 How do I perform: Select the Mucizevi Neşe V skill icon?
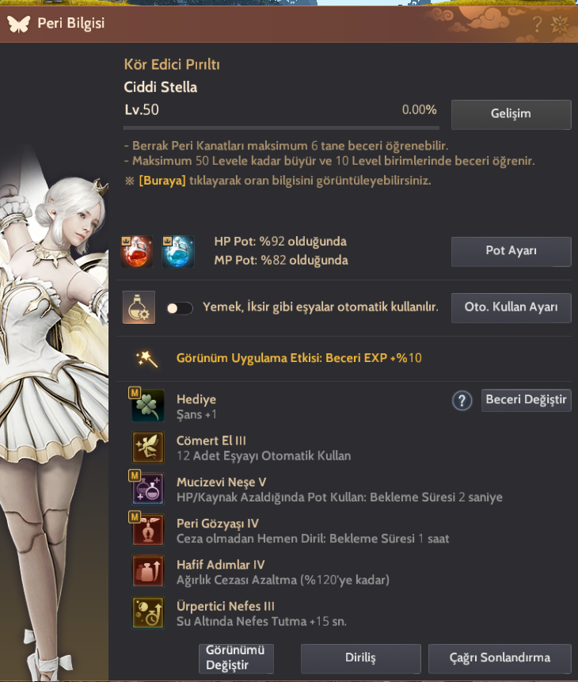[148, 489]
